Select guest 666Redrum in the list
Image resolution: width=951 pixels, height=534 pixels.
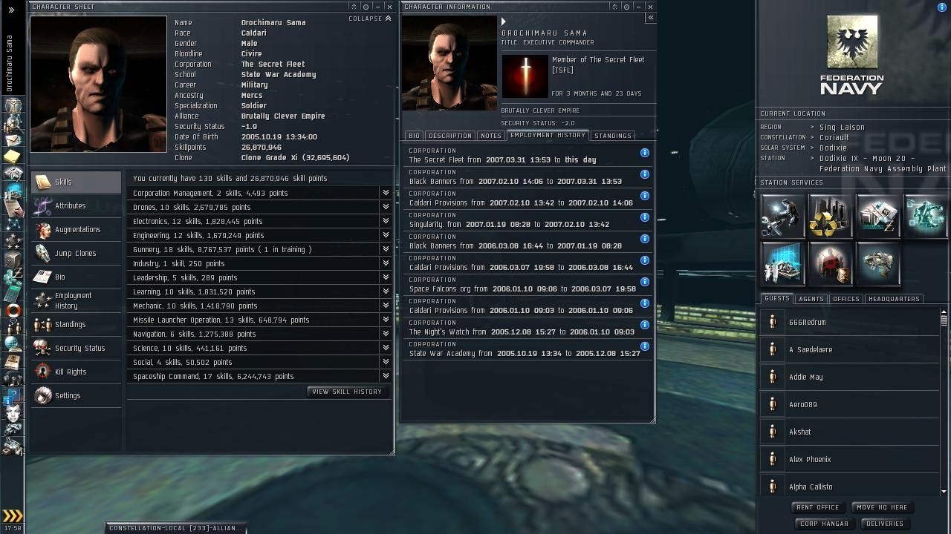(850, 323)
